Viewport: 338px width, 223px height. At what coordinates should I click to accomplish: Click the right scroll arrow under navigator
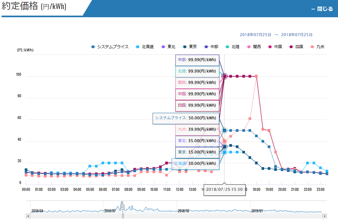[325, 216]
